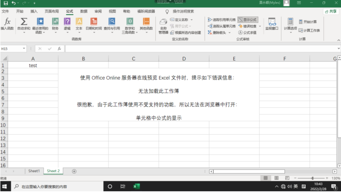This screenshot has height=192, width=341.
Task: Click zoom in plus button
Action: 327,178
